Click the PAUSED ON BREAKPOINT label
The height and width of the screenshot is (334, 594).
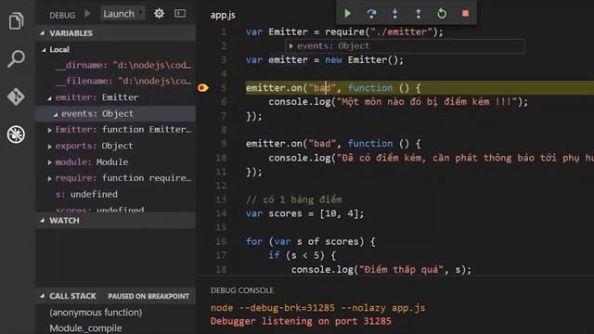(148, 296)
